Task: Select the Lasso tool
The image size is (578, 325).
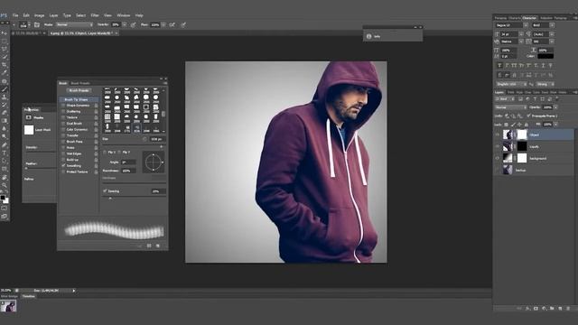Action: 5,49
